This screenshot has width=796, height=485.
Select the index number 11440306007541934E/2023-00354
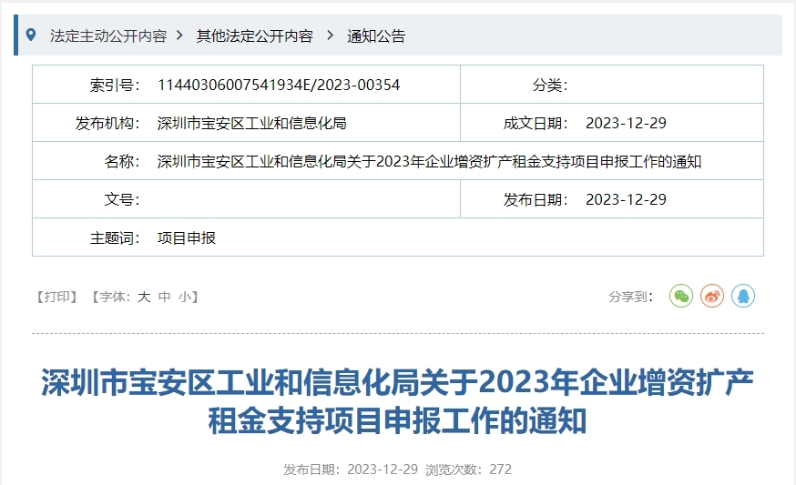pyautogui.click(x=279, y=85)
